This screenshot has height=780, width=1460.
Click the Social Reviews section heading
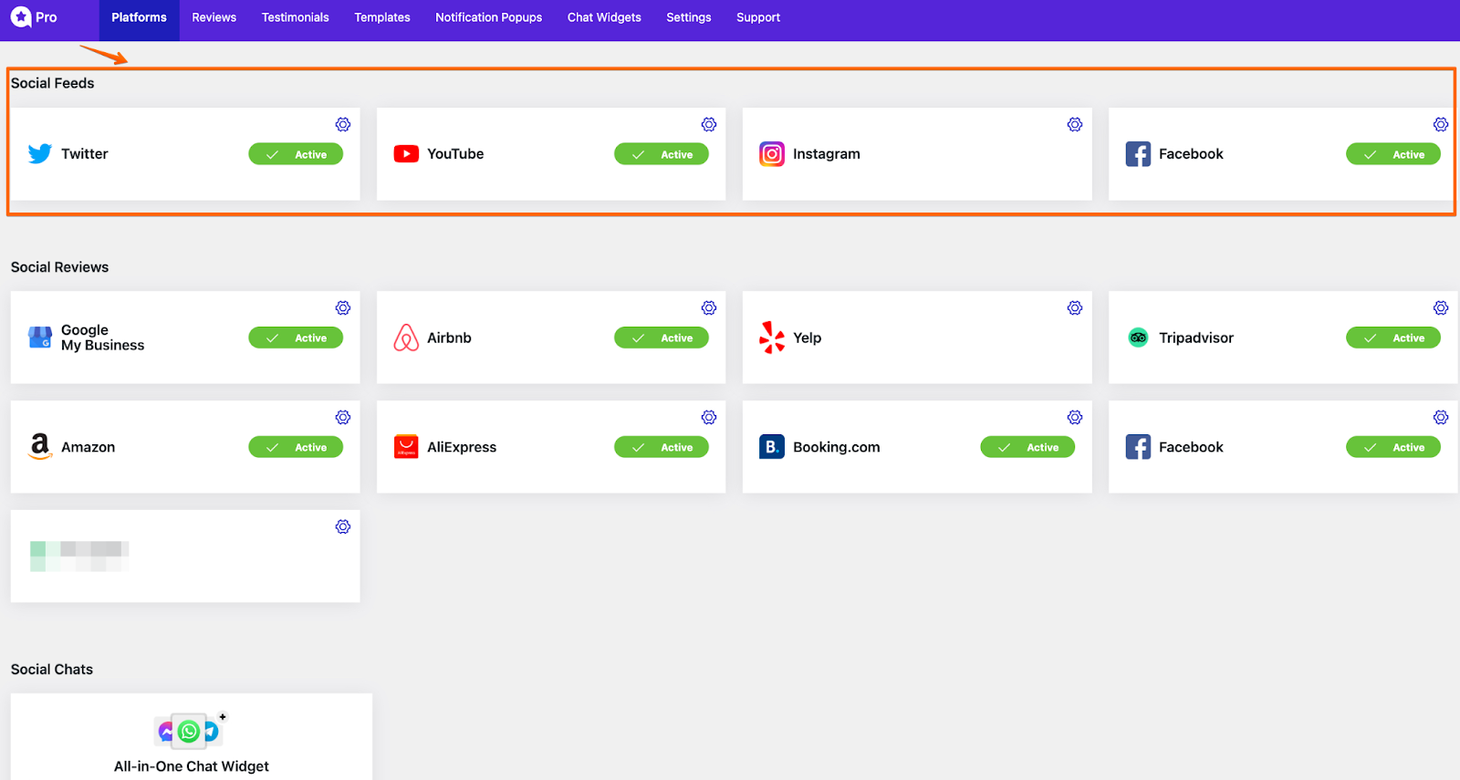(59, 267)
